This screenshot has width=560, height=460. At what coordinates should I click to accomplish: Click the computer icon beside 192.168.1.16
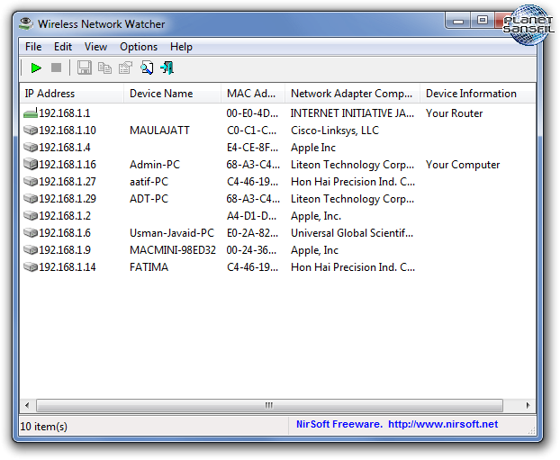[31, 164]
